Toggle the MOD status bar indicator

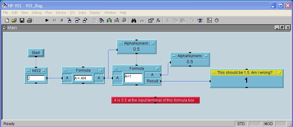click(268, 124)
